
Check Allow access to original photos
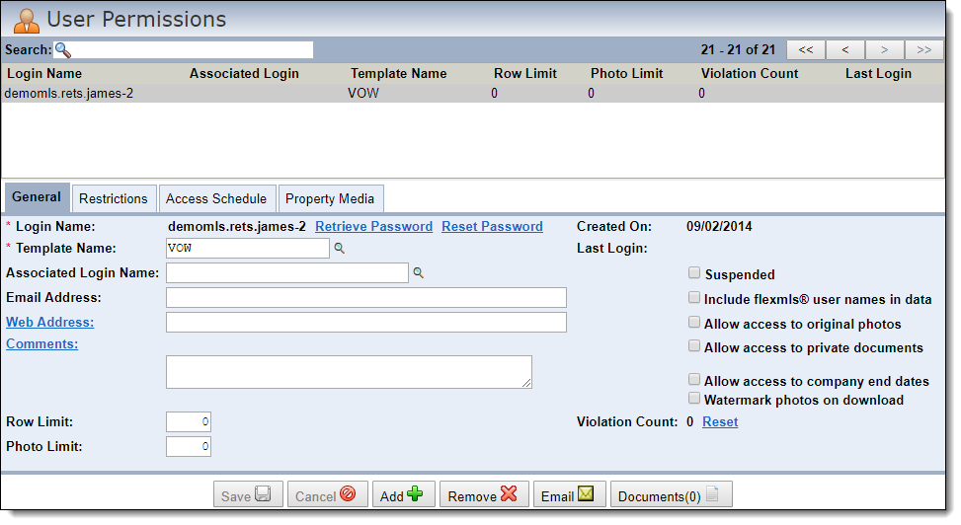[693, 322]
